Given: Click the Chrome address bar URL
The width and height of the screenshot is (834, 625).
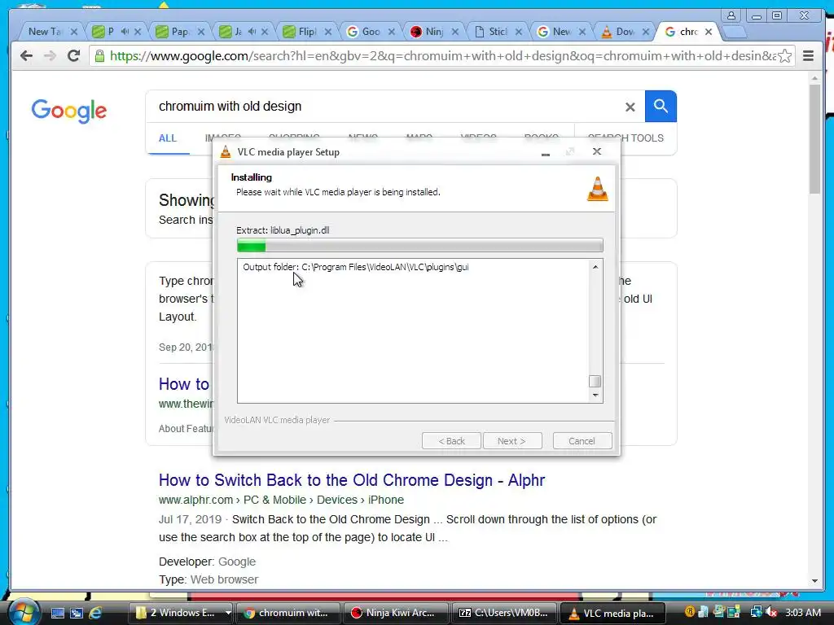Looking at the screenshot, I should coord(442,56).
